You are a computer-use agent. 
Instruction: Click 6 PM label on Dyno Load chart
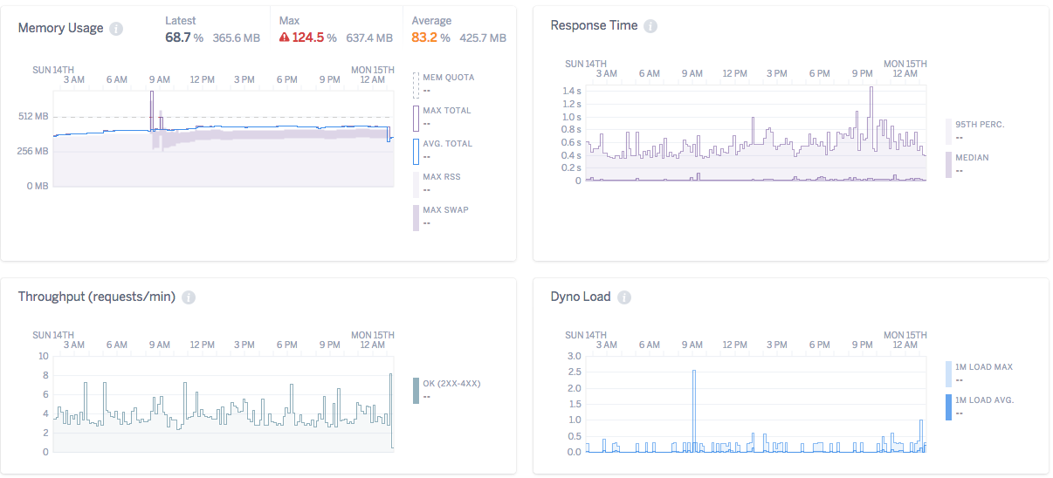(819, 345)
